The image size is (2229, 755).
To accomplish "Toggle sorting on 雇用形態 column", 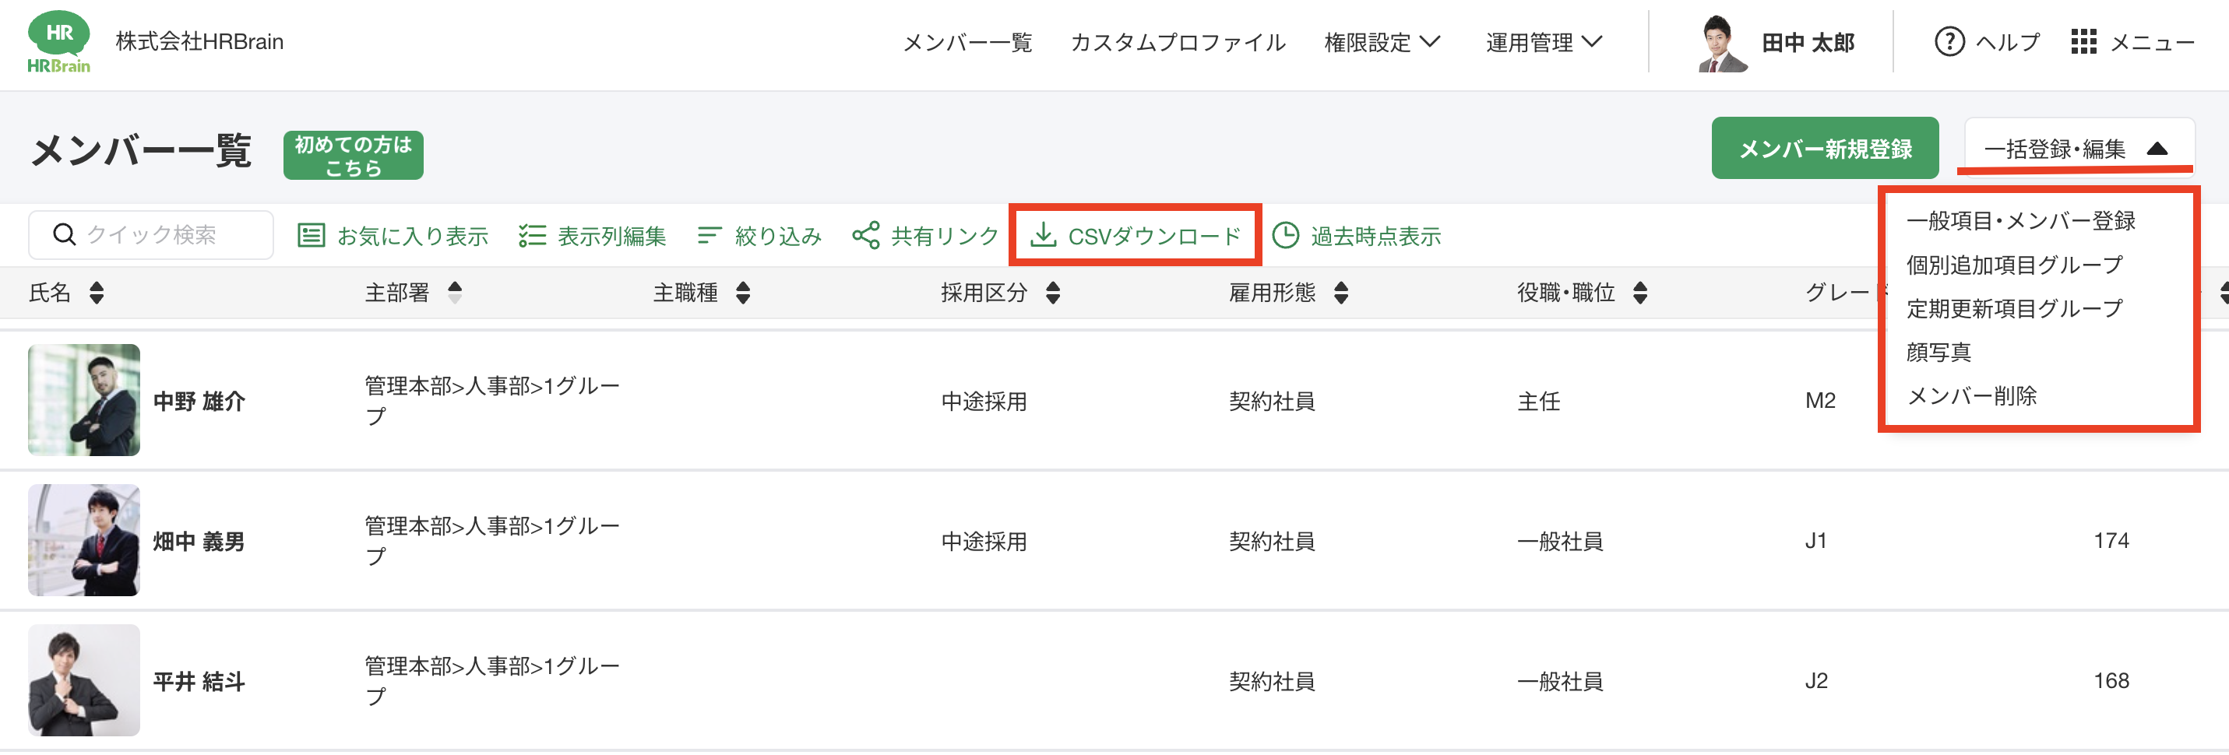I will pyautogui.click(x=1340, y=293).
